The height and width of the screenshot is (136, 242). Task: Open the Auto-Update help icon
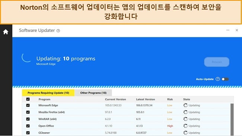[218, 79]
